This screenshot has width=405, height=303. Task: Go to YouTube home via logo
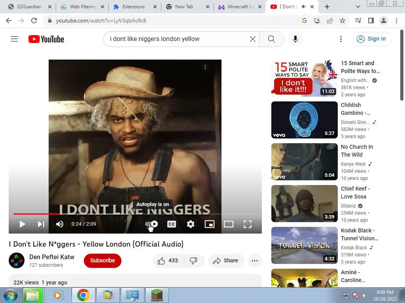pos(46,39)
